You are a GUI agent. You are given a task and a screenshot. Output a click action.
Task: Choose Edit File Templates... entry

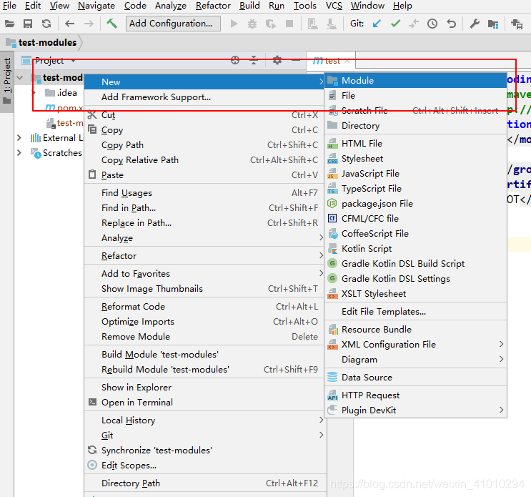pos(415,312)
